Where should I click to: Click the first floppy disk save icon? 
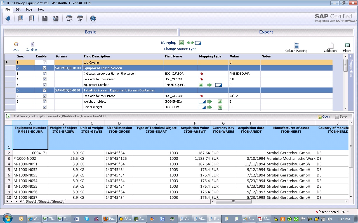tap(45, 18)
